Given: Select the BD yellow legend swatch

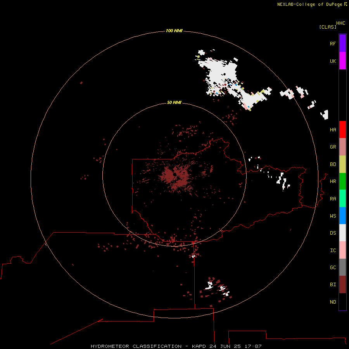Looking at the screenshot, I should click(x=342, y=164).
